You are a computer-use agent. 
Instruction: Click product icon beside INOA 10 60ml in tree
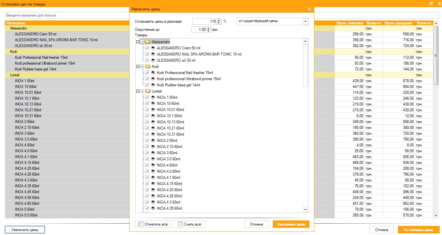(x=153, y=104)
